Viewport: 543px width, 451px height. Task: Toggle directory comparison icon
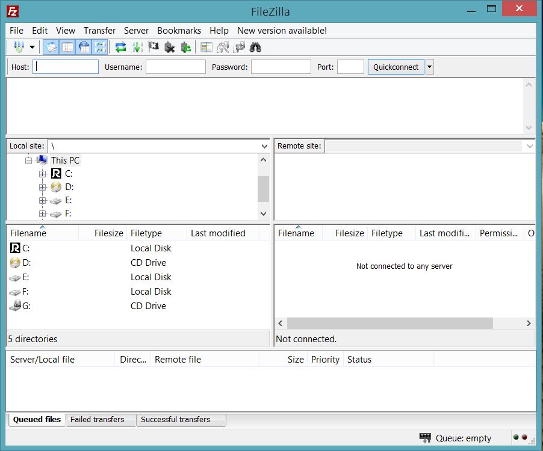pyautogui.click(x=223, y=47)
